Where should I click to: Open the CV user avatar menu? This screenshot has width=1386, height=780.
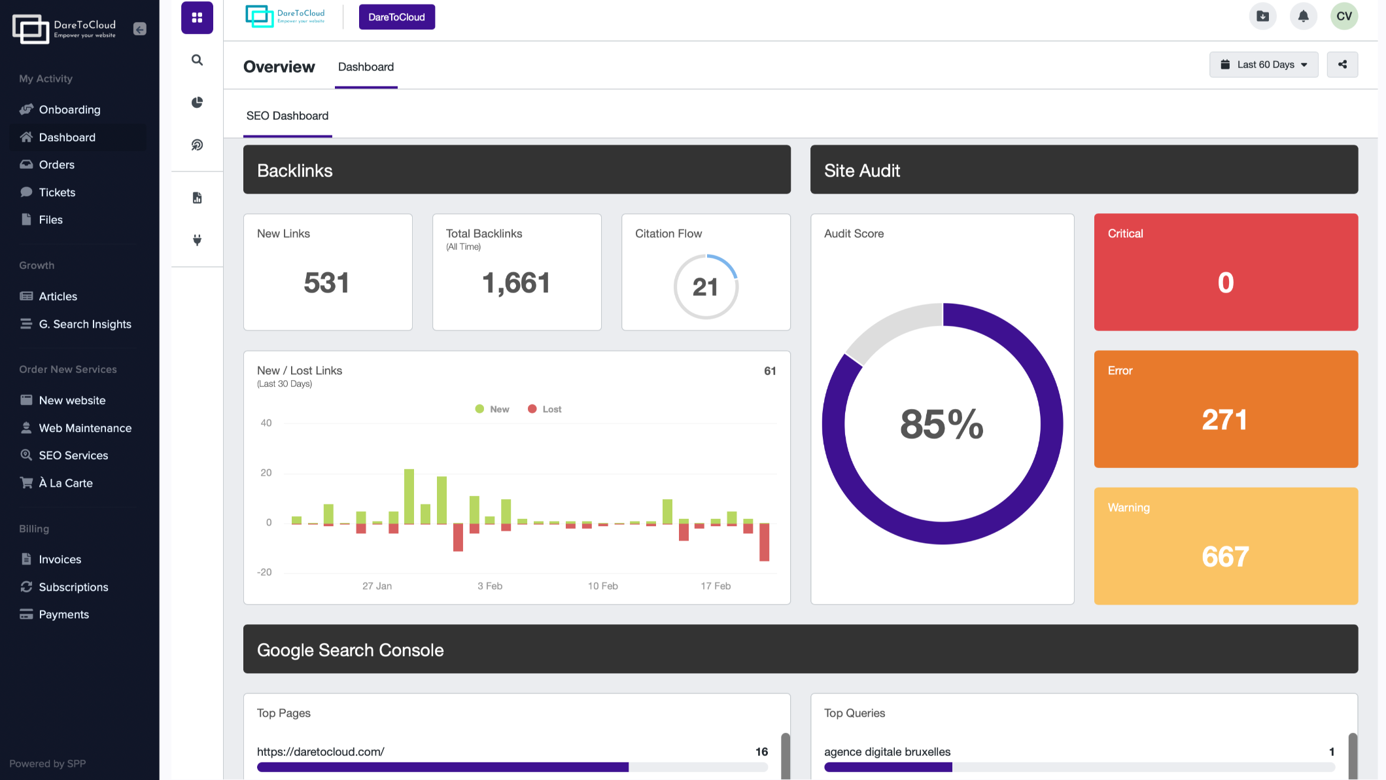click(1343, 16)
